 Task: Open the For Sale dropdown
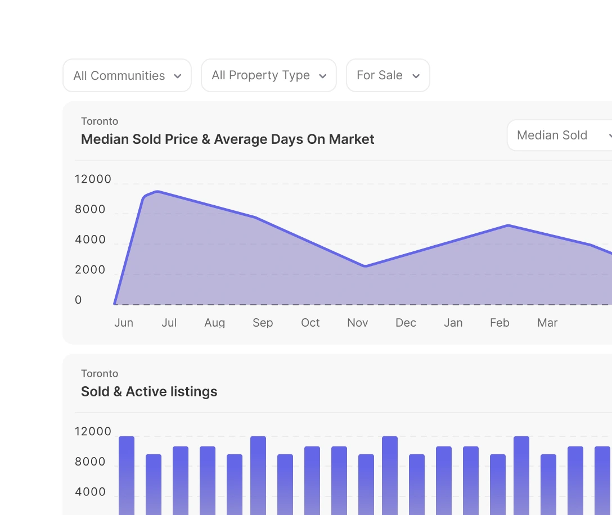(x=388, y=75)
